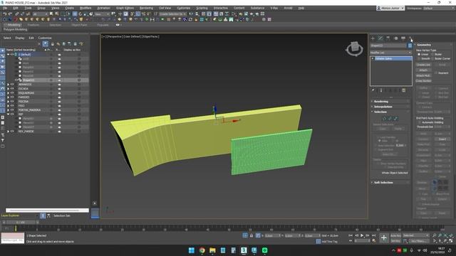The height and width of the screenshot is (256, 456).
Task: Toggle the Selection Lock icon
Action: pos(252,235)
